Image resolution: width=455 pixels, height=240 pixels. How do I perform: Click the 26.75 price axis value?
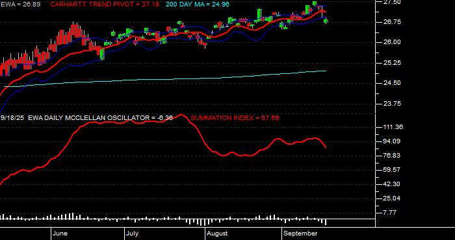click(x=393, y=22)
